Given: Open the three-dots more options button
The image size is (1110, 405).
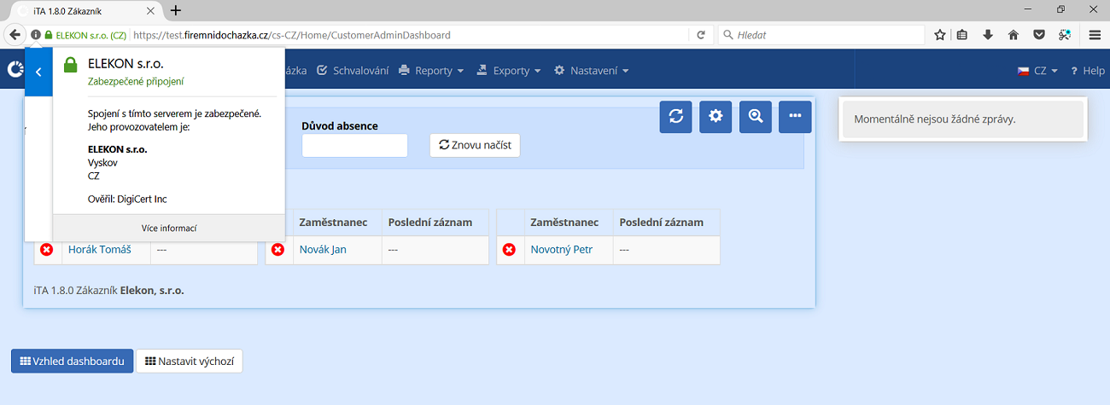Looking at the screenshot, I should 794,117.
